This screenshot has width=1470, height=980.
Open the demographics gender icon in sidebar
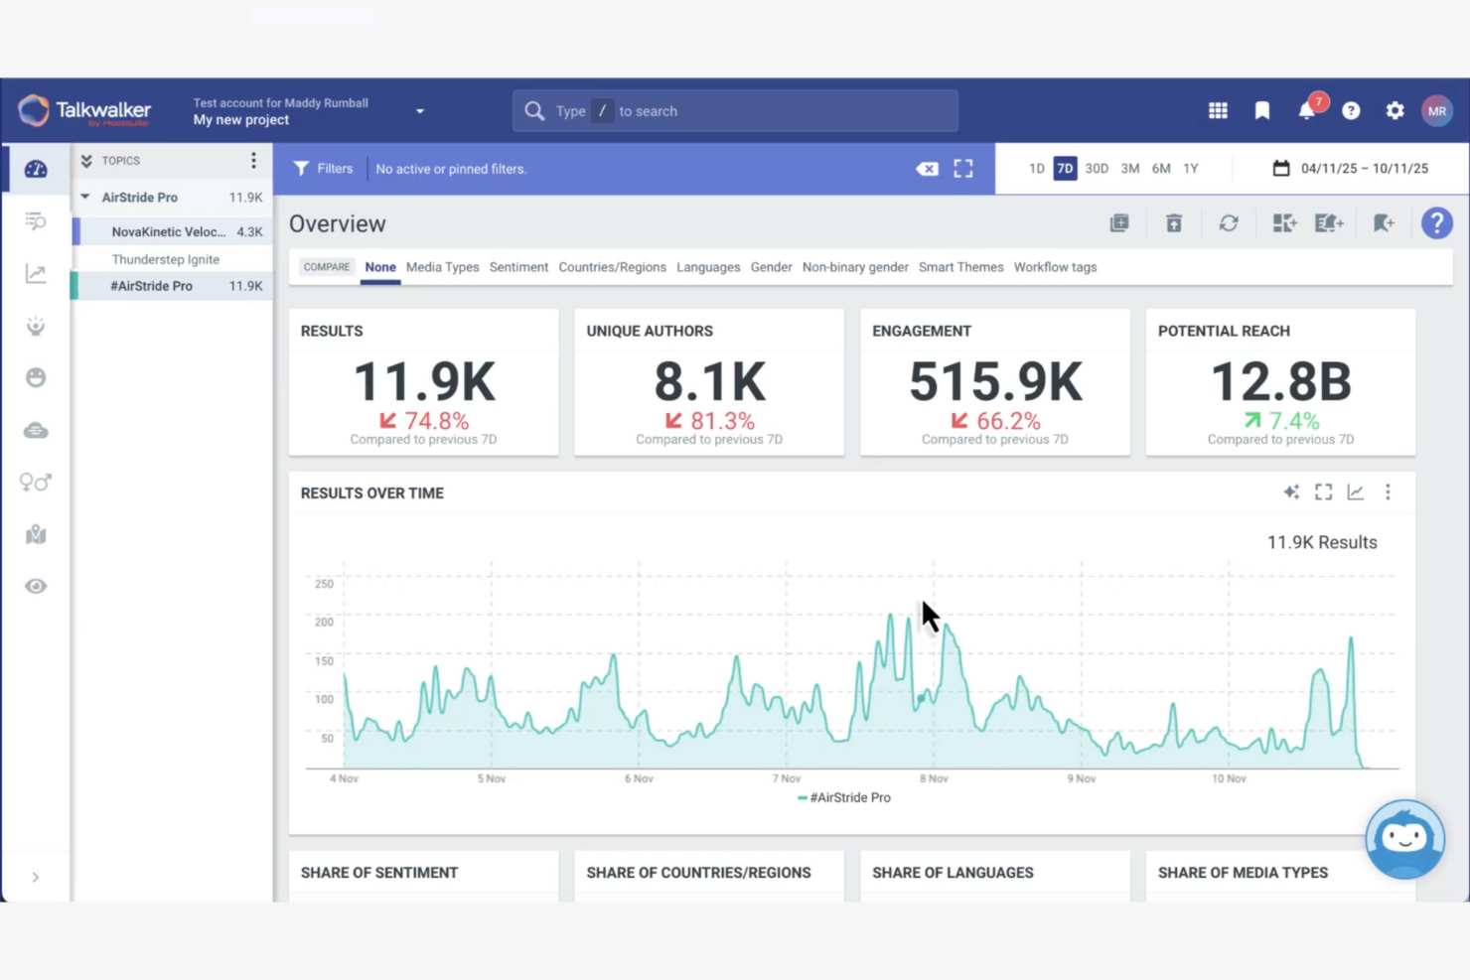pos(36,483)
